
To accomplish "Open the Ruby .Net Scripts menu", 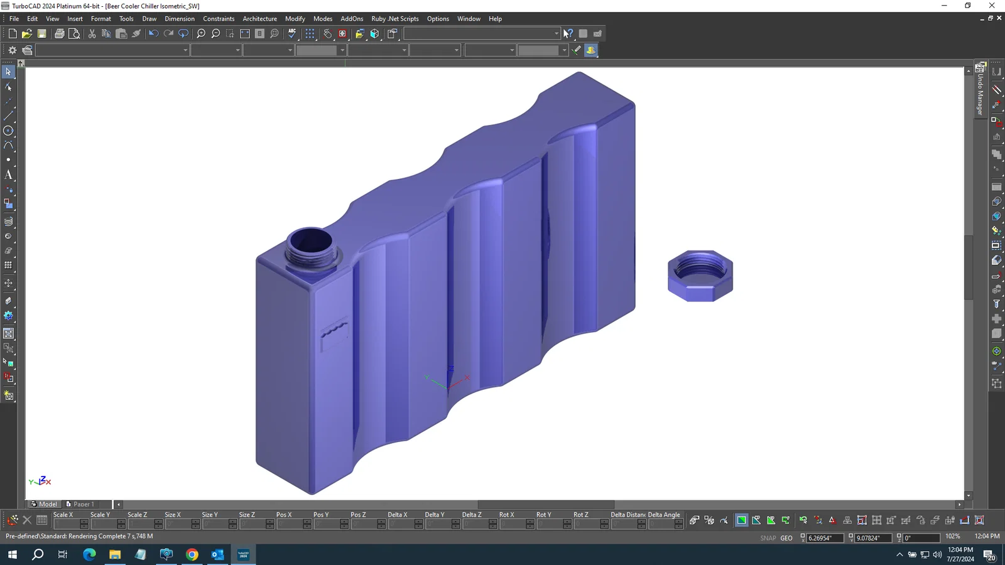I will click(x=395, y=19).
